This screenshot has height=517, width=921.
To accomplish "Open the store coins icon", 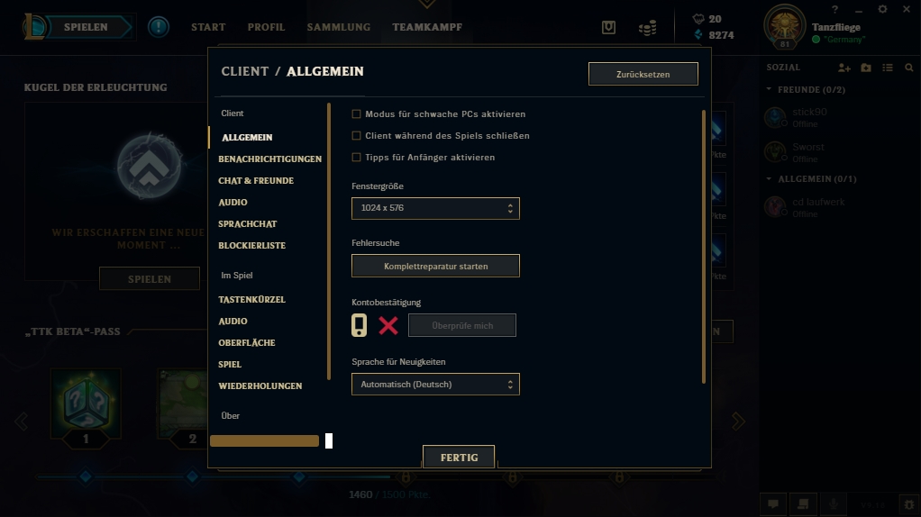I will (647, 28).
